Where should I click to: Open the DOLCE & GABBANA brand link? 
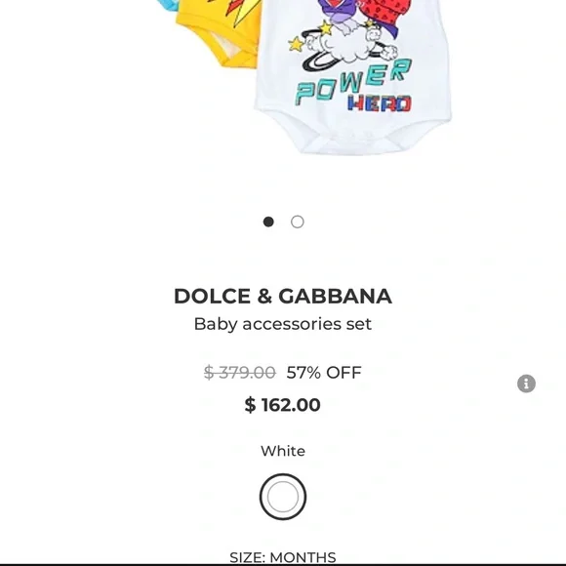(x=283, y=296)
